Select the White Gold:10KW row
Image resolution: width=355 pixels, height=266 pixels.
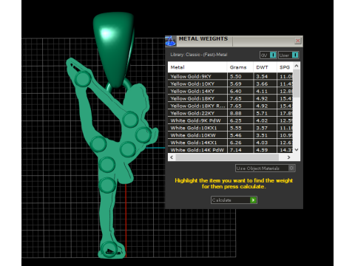point(231,135)
